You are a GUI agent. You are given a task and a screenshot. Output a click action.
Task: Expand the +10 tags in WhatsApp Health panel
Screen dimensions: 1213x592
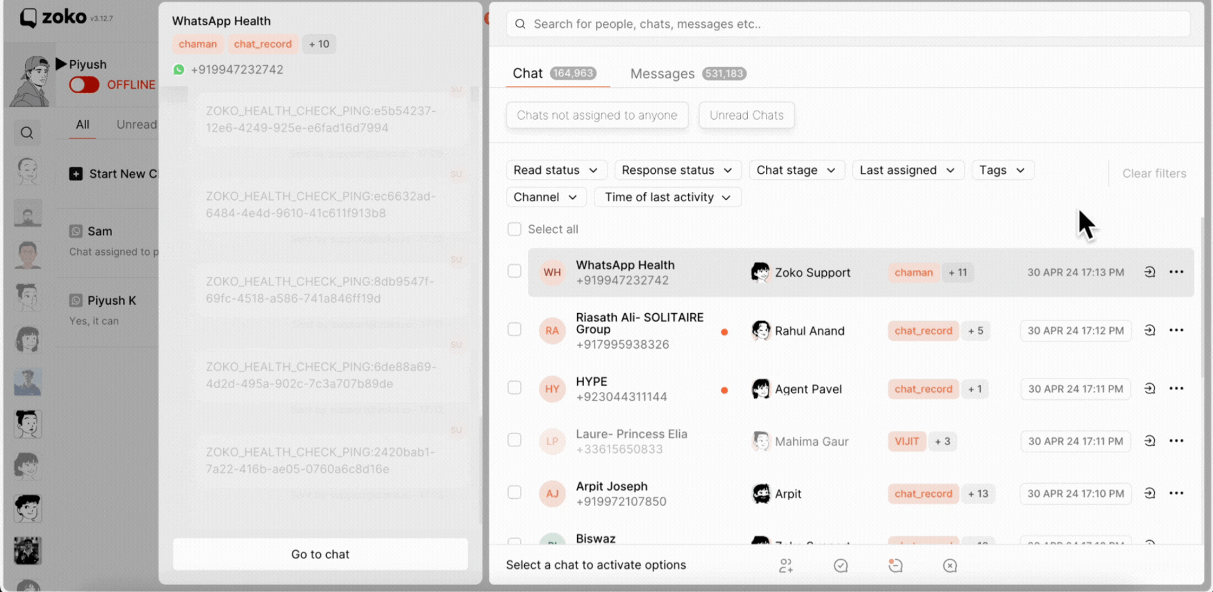pos(319,44)
